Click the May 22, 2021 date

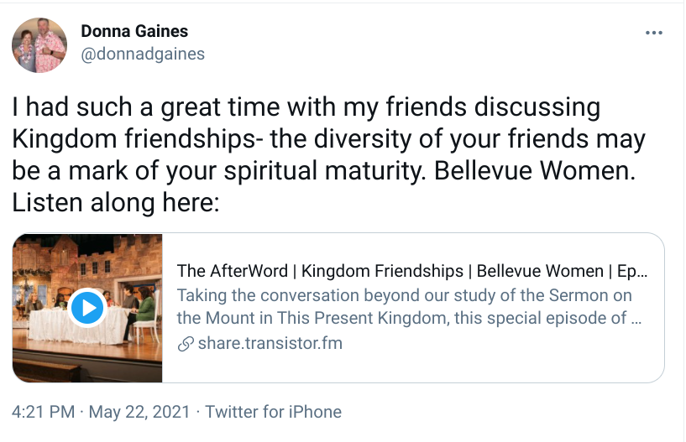138,412
